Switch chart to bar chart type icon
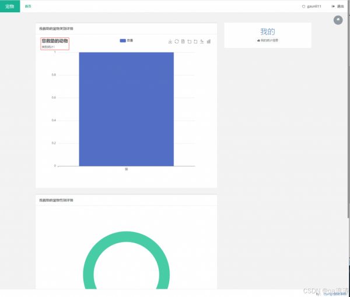 click(x=209, y=42)
